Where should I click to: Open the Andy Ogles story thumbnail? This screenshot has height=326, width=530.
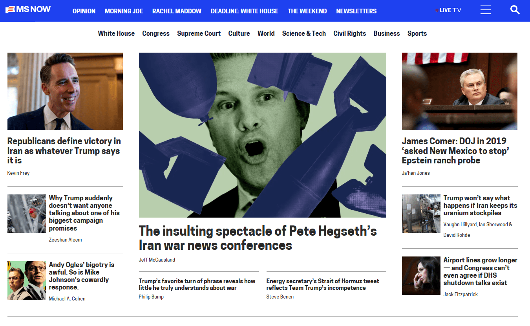coord(27,280)
